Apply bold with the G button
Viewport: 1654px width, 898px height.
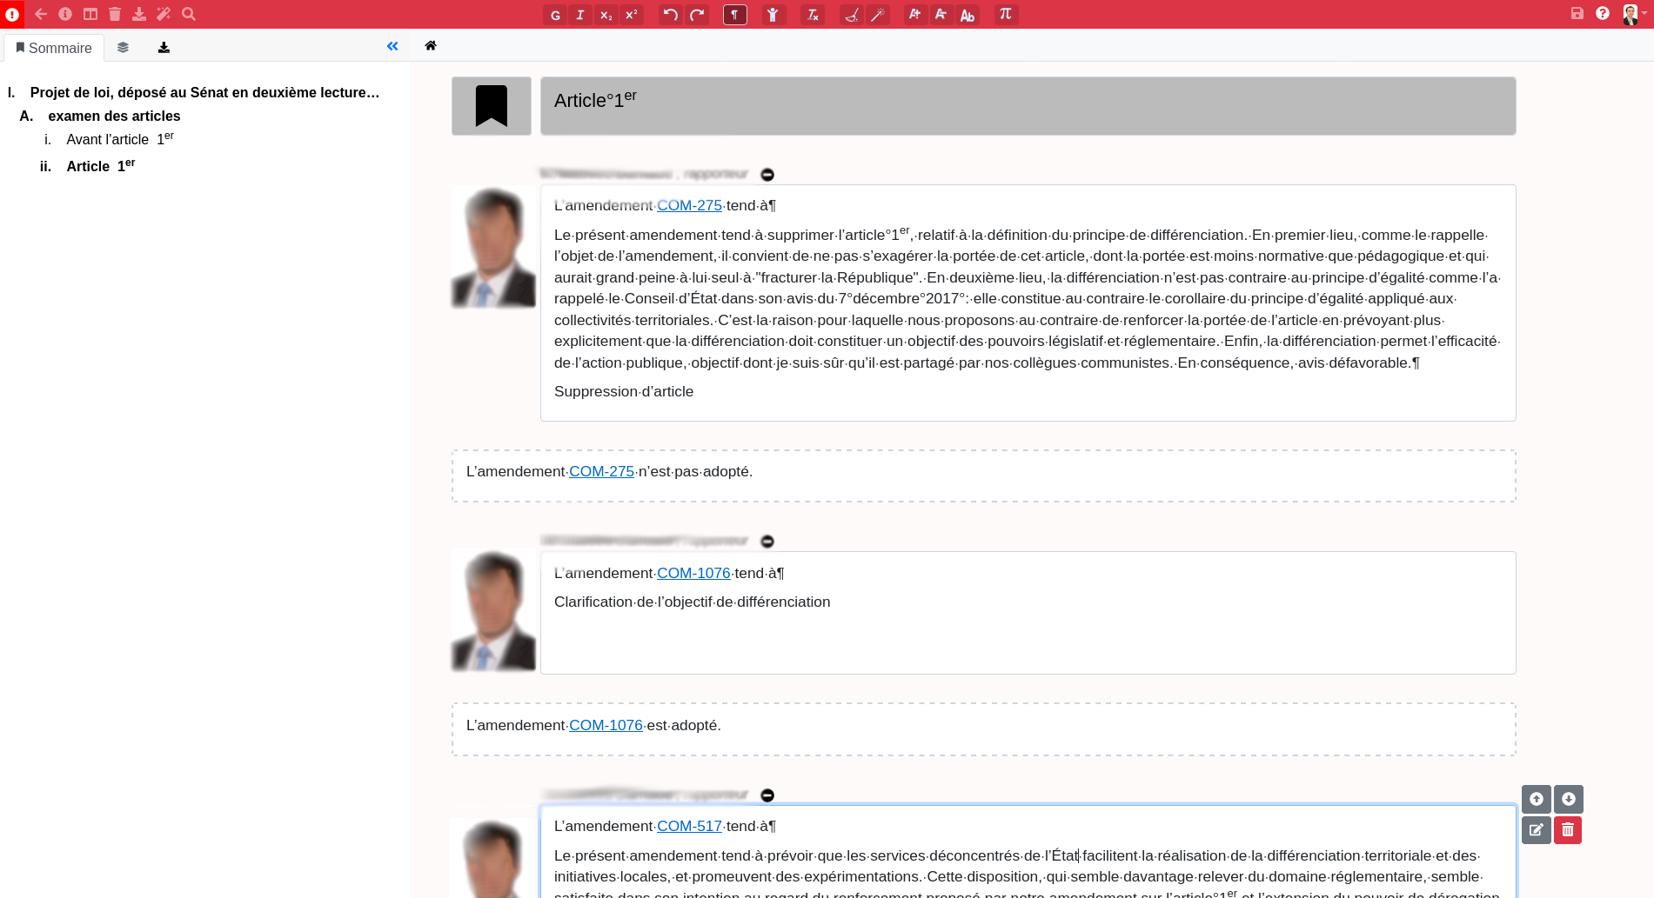click(555, 15)
